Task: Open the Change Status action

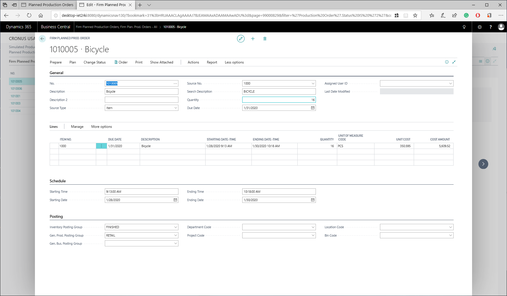Action: (95, 62)
